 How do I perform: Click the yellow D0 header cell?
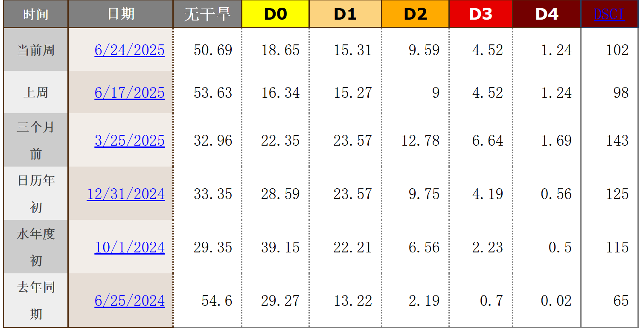pos(275,15)
